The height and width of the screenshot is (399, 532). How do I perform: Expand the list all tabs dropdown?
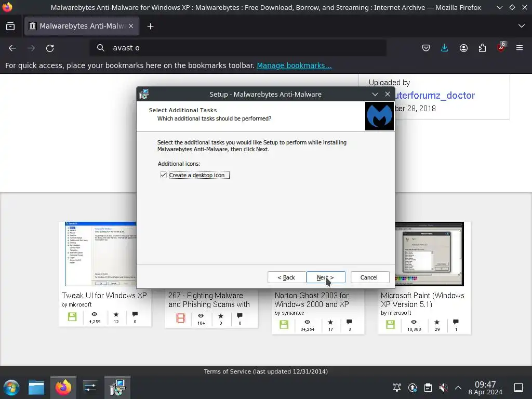tap(522, 26)
